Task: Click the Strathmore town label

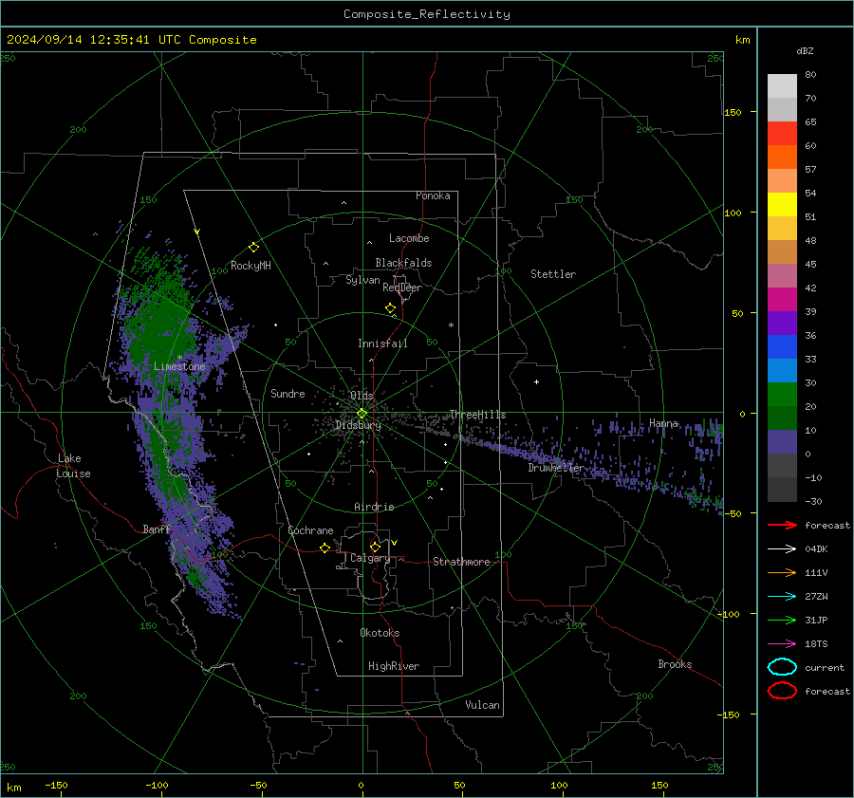Action: [x=461, y=562]
